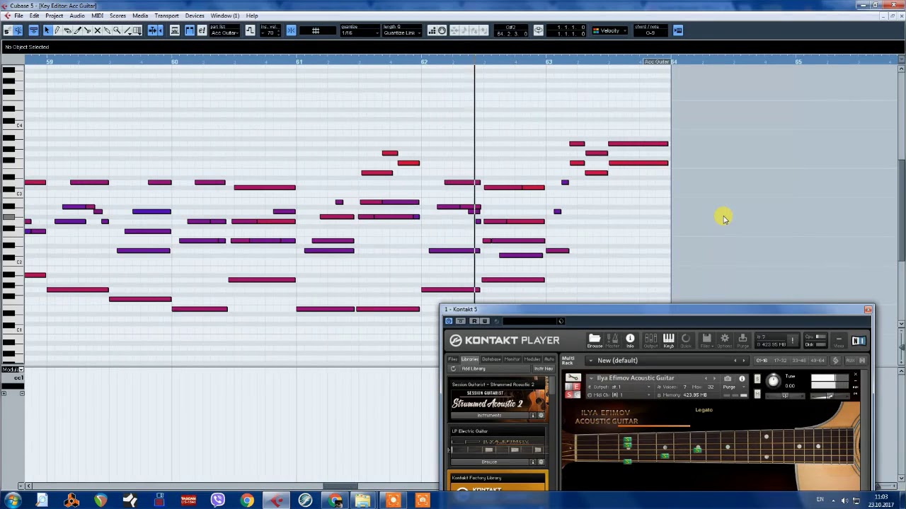Open the Velocity color scheme dropdown
The height and width of the screenshot is (509, 906).
tap(609, 30)
